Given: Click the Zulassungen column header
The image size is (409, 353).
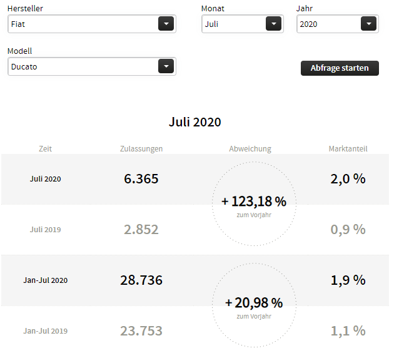Looking at the screenshot, I should [141, 149].
